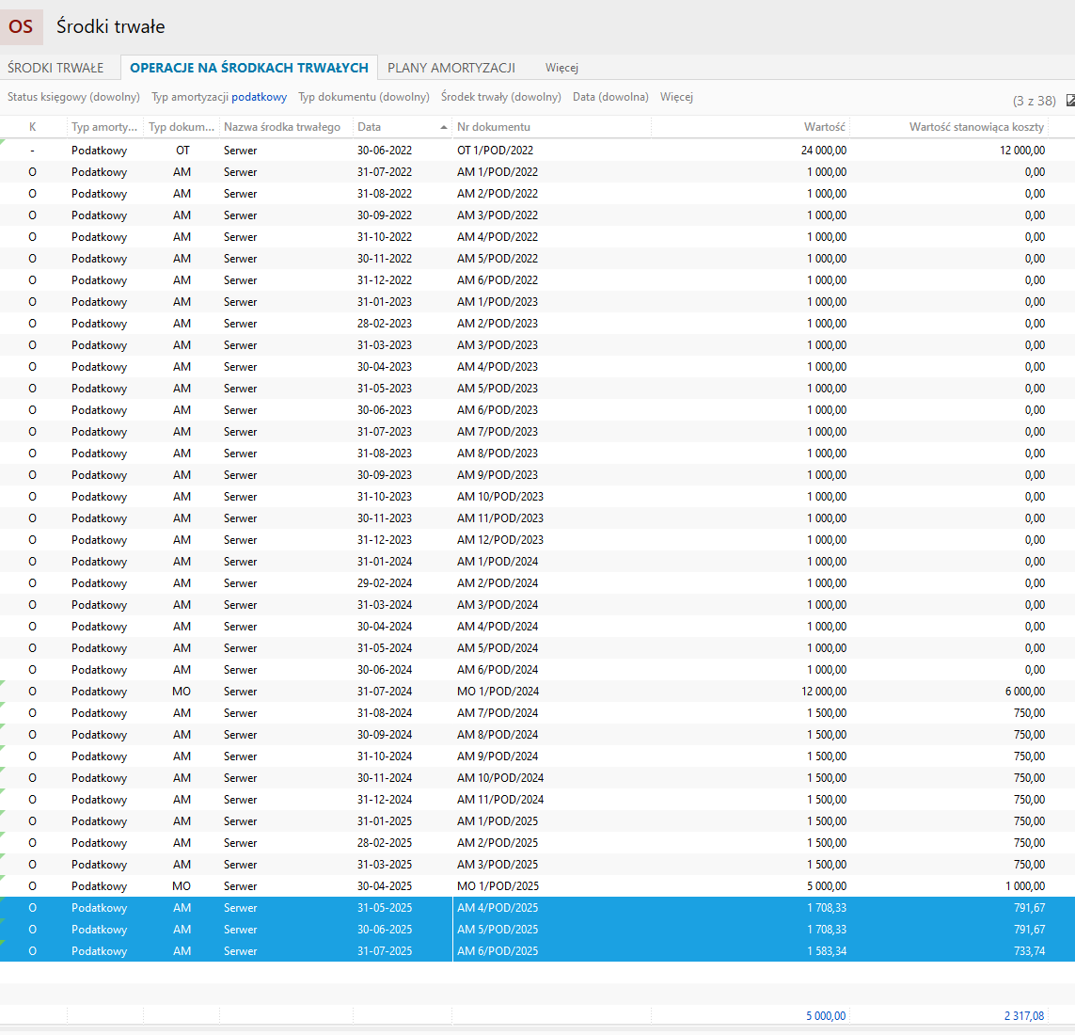Open the Status księgowy (dowolny) filter

click(x=73, y=97)
